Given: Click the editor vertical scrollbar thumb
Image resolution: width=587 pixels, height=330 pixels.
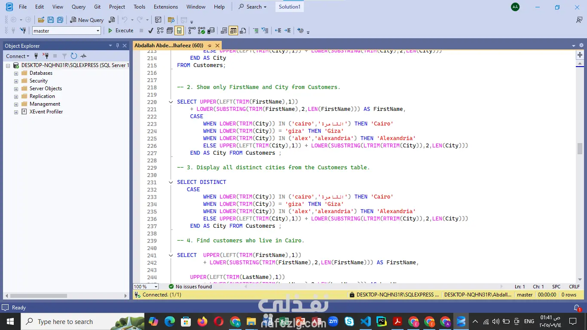Looking at the screenshot, I should point(580,149).
